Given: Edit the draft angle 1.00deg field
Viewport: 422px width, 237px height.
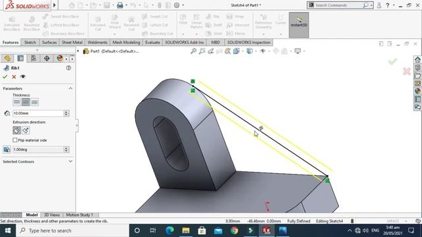Looking at the screenshot, I should (38, 149).
